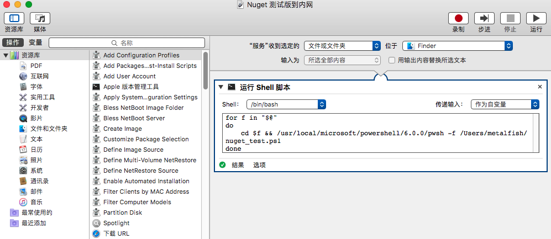Click the green success checkmark status

[x=222, y=165]
